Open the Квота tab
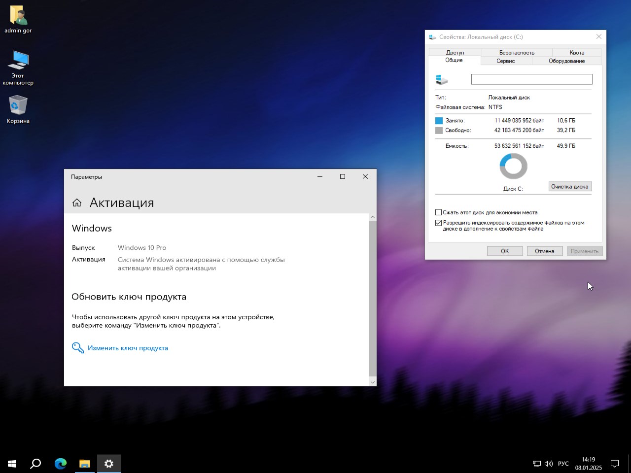This screenshot has height=473, width=631. (x=576, y=52)
